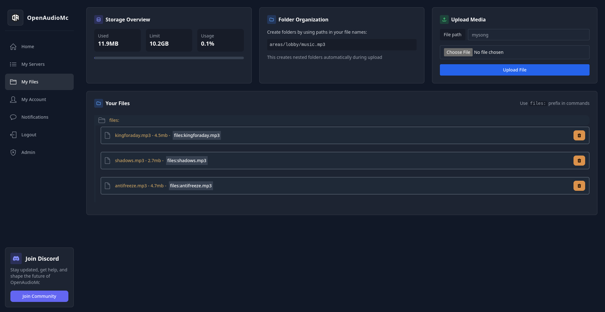Click the Folder Organization heading
Viewport: 605px width, 312px height.
[x=303, y=20]
